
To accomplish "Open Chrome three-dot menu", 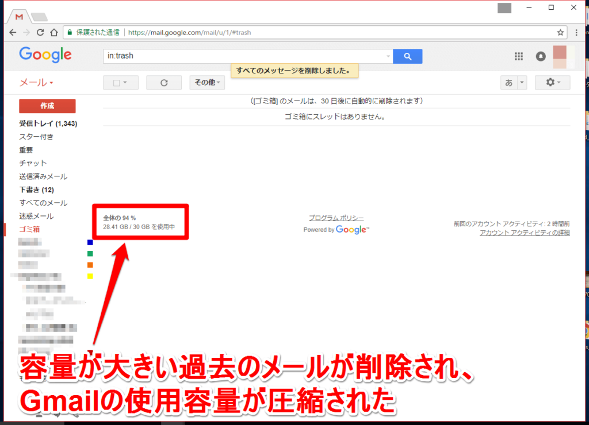I will tap(576, 33).
